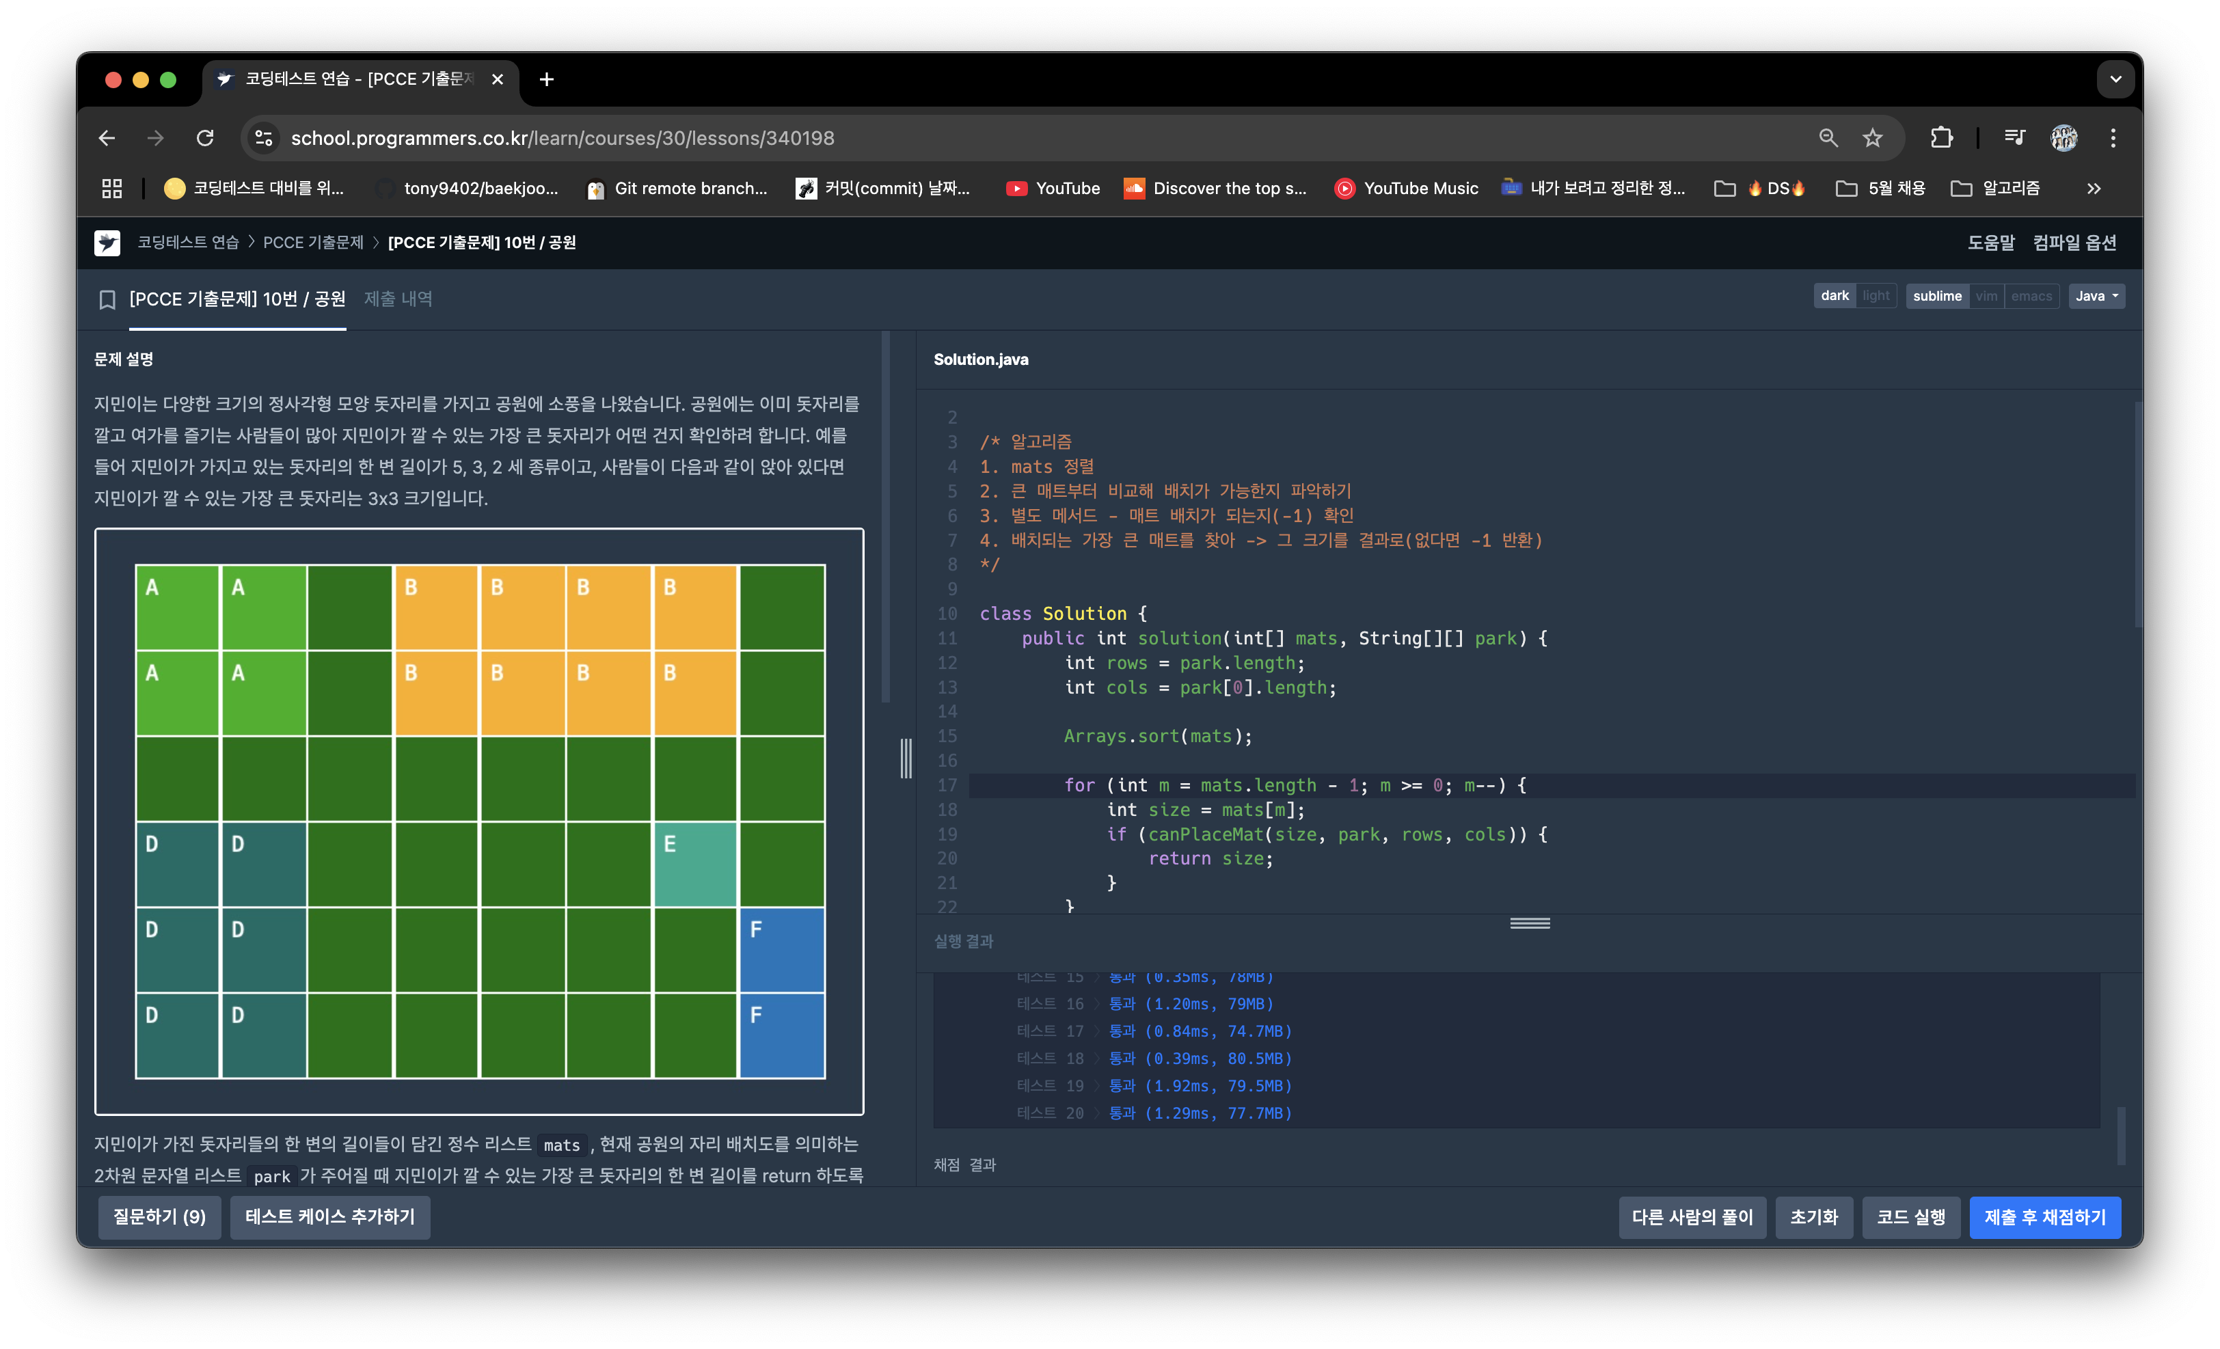Screen dimensions: 2220x1349
Task: Click the browser forward arrow
Action: (156, 138)
